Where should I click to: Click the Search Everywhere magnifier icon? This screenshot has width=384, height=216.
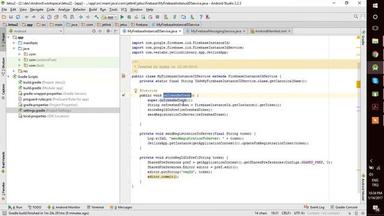pos(356,16)
